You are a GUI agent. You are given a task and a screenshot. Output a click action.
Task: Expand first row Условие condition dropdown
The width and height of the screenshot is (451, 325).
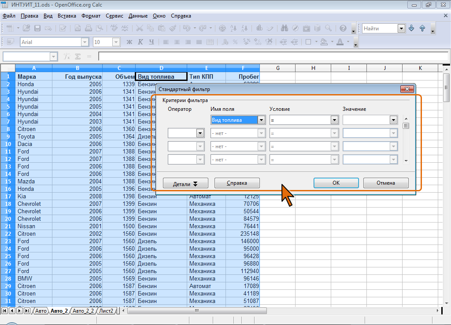[x=334, y=120]
